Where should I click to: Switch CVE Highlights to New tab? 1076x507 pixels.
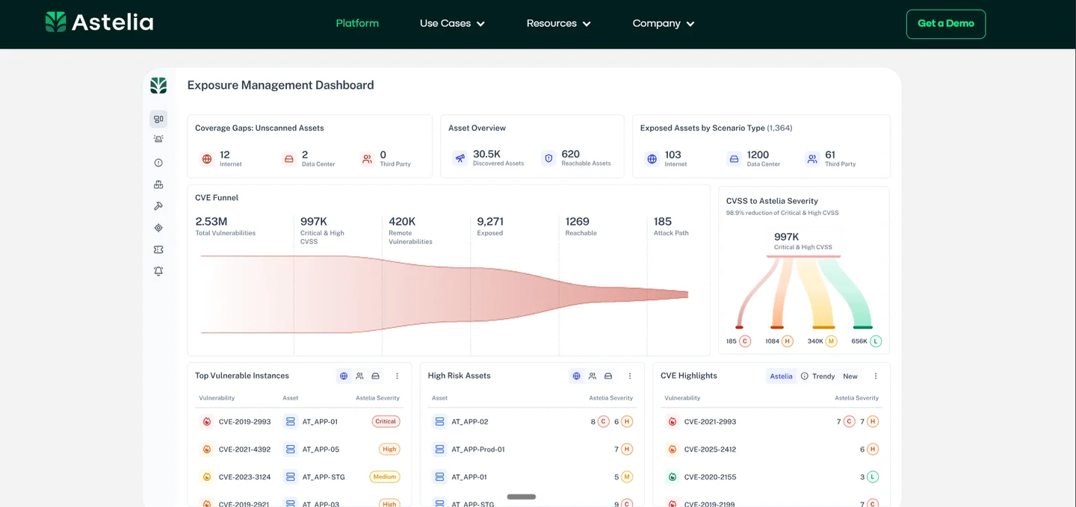tap(850, 376)
